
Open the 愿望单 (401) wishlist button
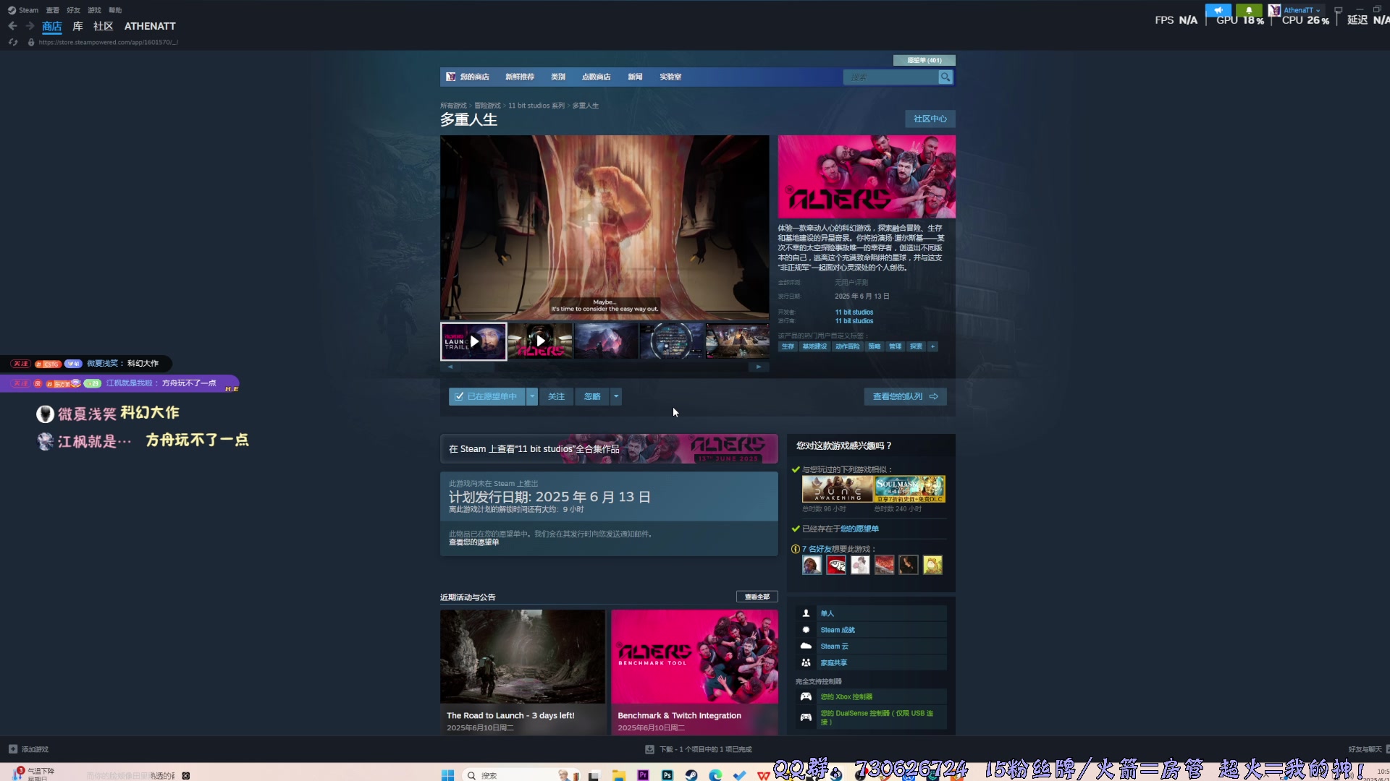click(x=924, y=60)
